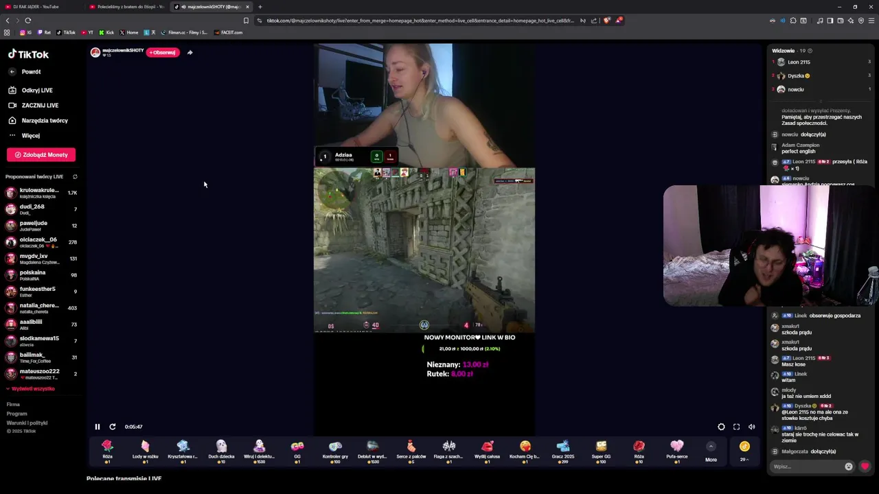The image size is (879, 494).
Task: Open polskaina live channel in sidebar
Action: [41, 275]
